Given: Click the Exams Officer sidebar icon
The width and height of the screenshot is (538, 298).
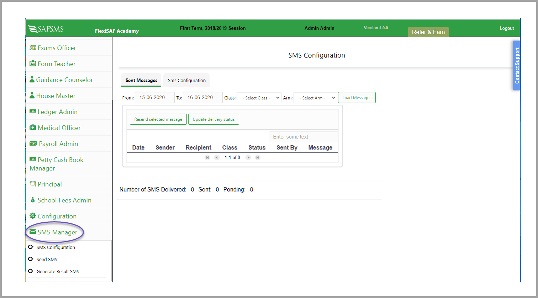Looking at the screenshot, I should coord(33,48).
